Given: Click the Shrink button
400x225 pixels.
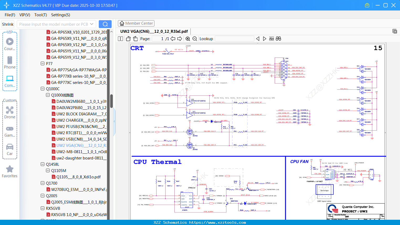Looking at the screenshot, I should coord(8,24).
